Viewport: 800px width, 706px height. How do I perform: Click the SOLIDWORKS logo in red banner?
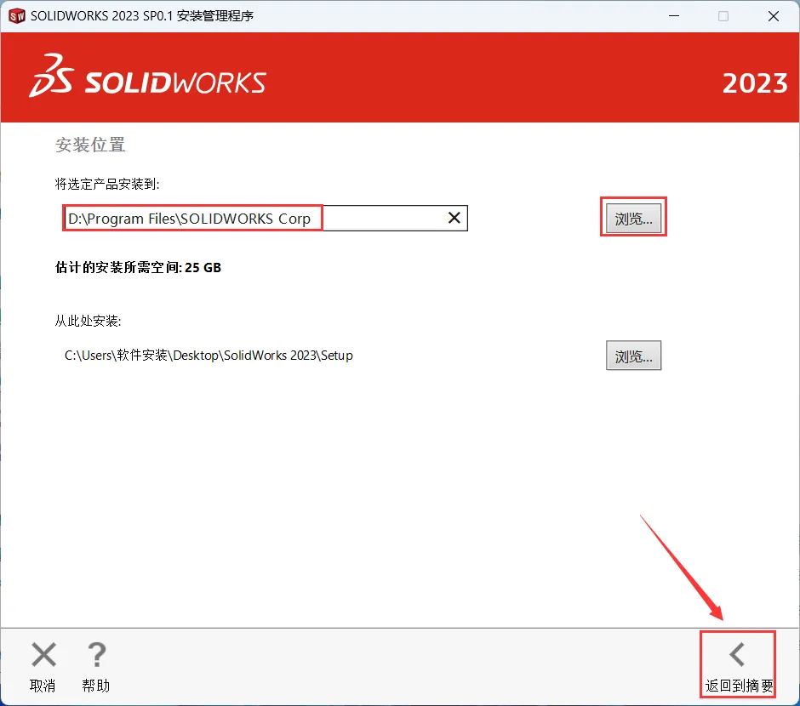pyautogui.click(x=147, y=77)
